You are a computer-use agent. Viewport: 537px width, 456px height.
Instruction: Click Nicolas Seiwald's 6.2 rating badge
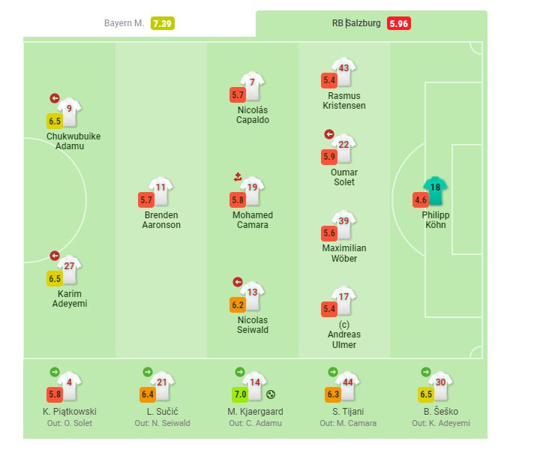tap(238, 305)
